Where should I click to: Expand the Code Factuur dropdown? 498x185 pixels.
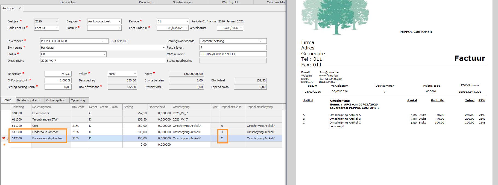click(57, 28)
